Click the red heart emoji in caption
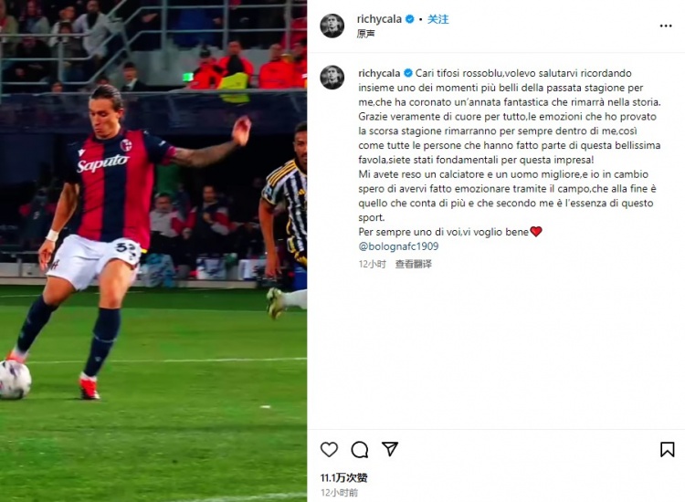 [x=536, y=232]
